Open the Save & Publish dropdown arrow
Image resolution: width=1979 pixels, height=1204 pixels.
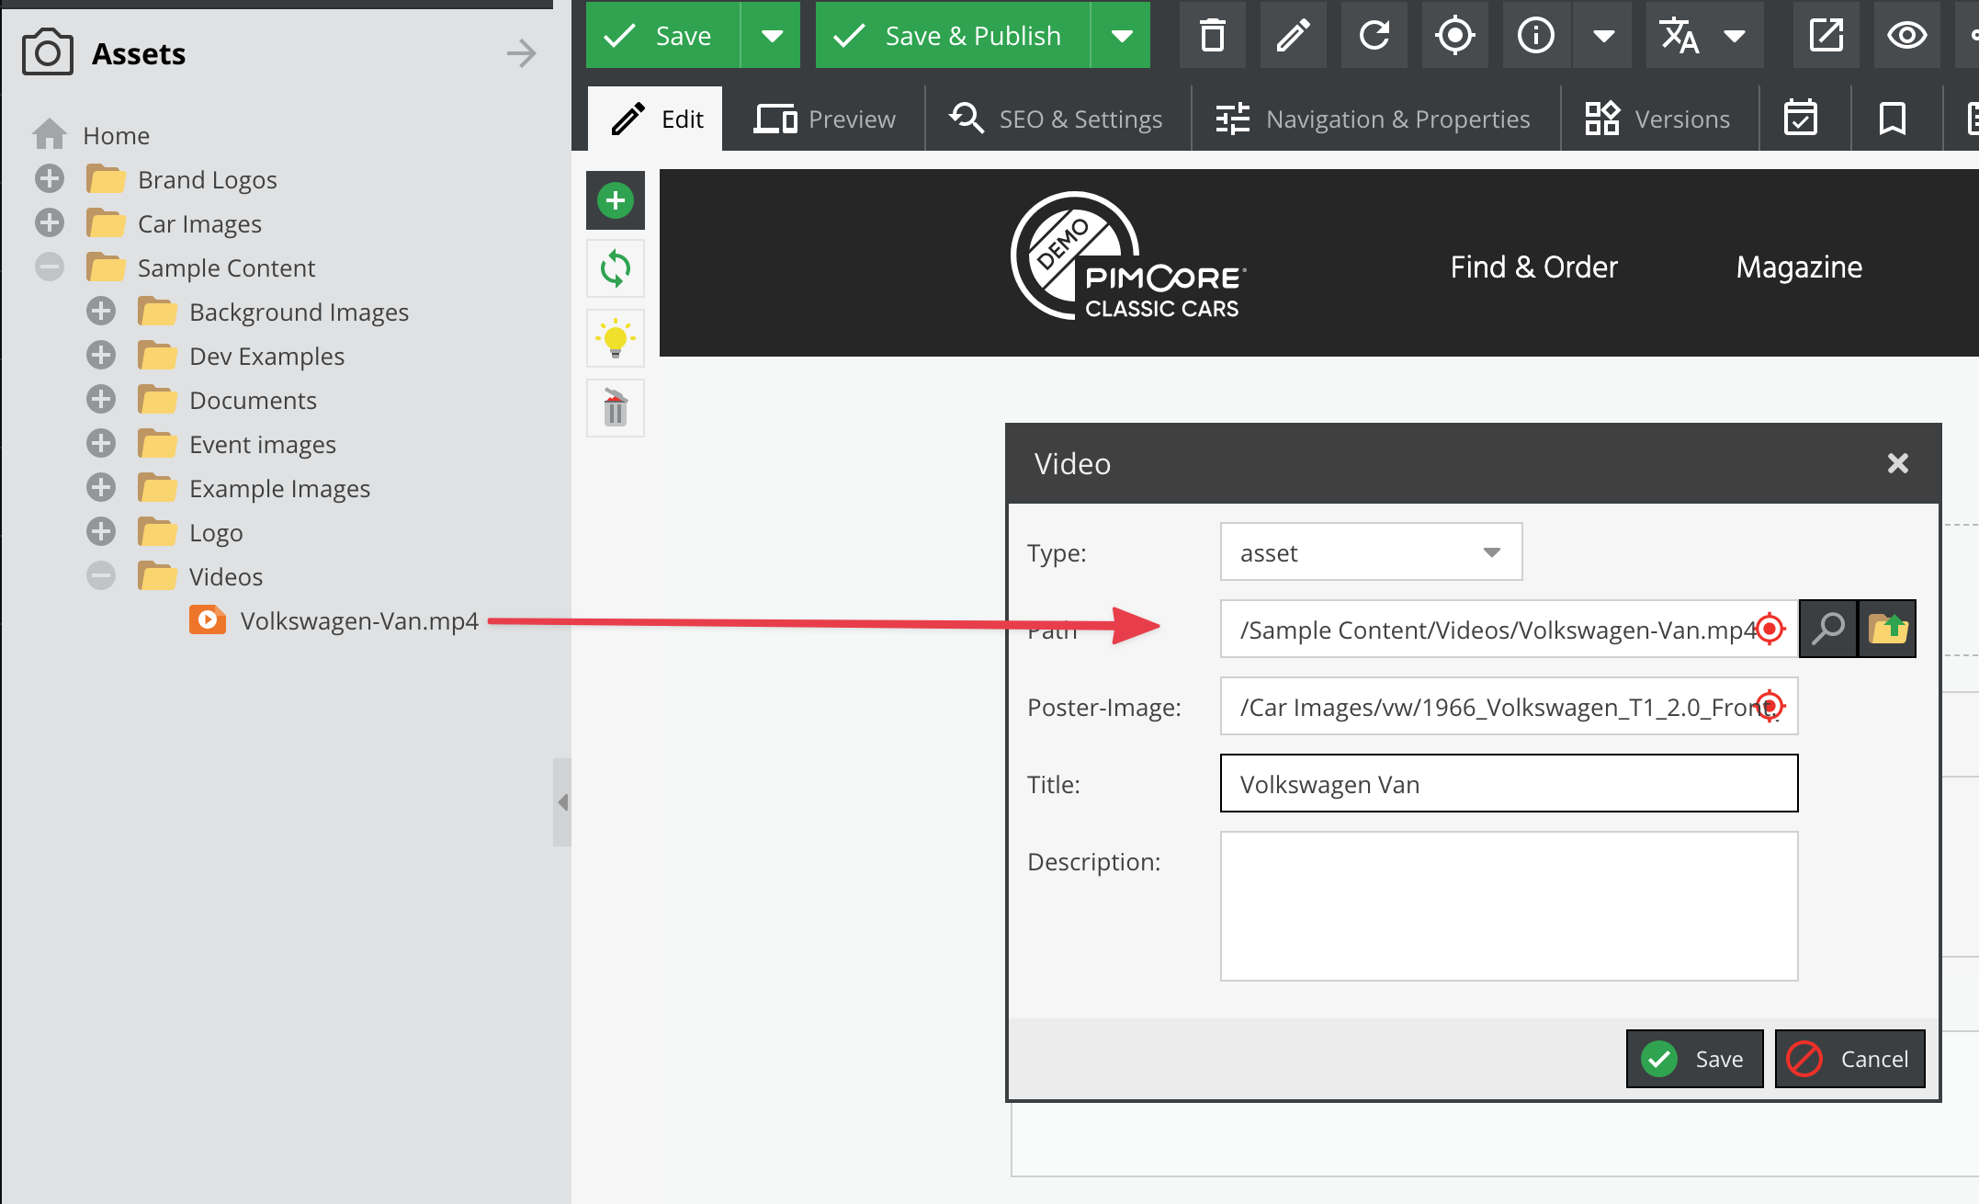coord(1121,36)
